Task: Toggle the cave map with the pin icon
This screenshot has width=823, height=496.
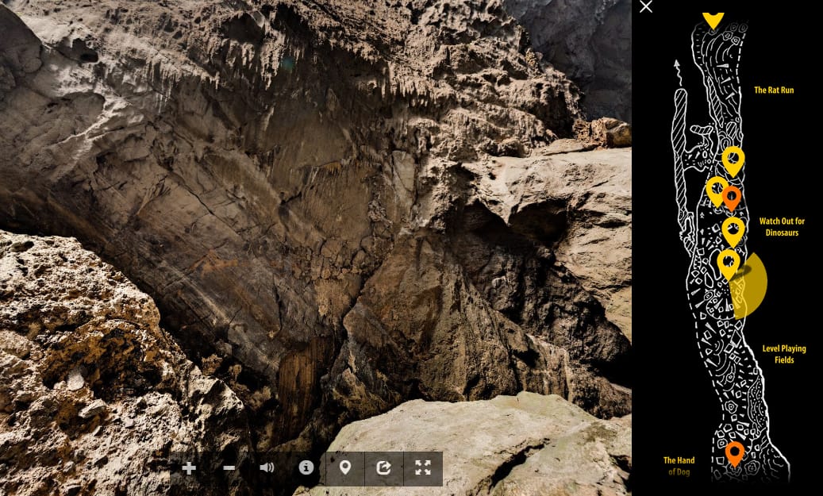Action: click(345, 468)
